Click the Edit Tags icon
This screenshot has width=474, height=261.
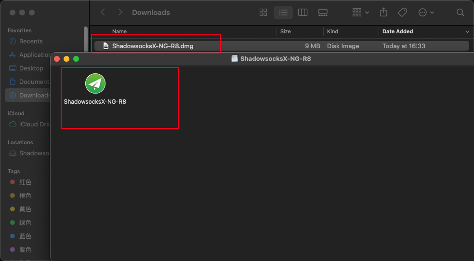402,13
